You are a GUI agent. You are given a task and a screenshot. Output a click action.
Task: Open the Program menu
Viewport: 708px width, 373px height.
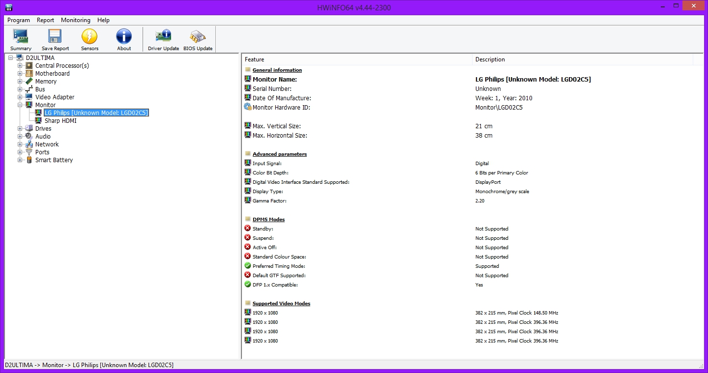19,20
